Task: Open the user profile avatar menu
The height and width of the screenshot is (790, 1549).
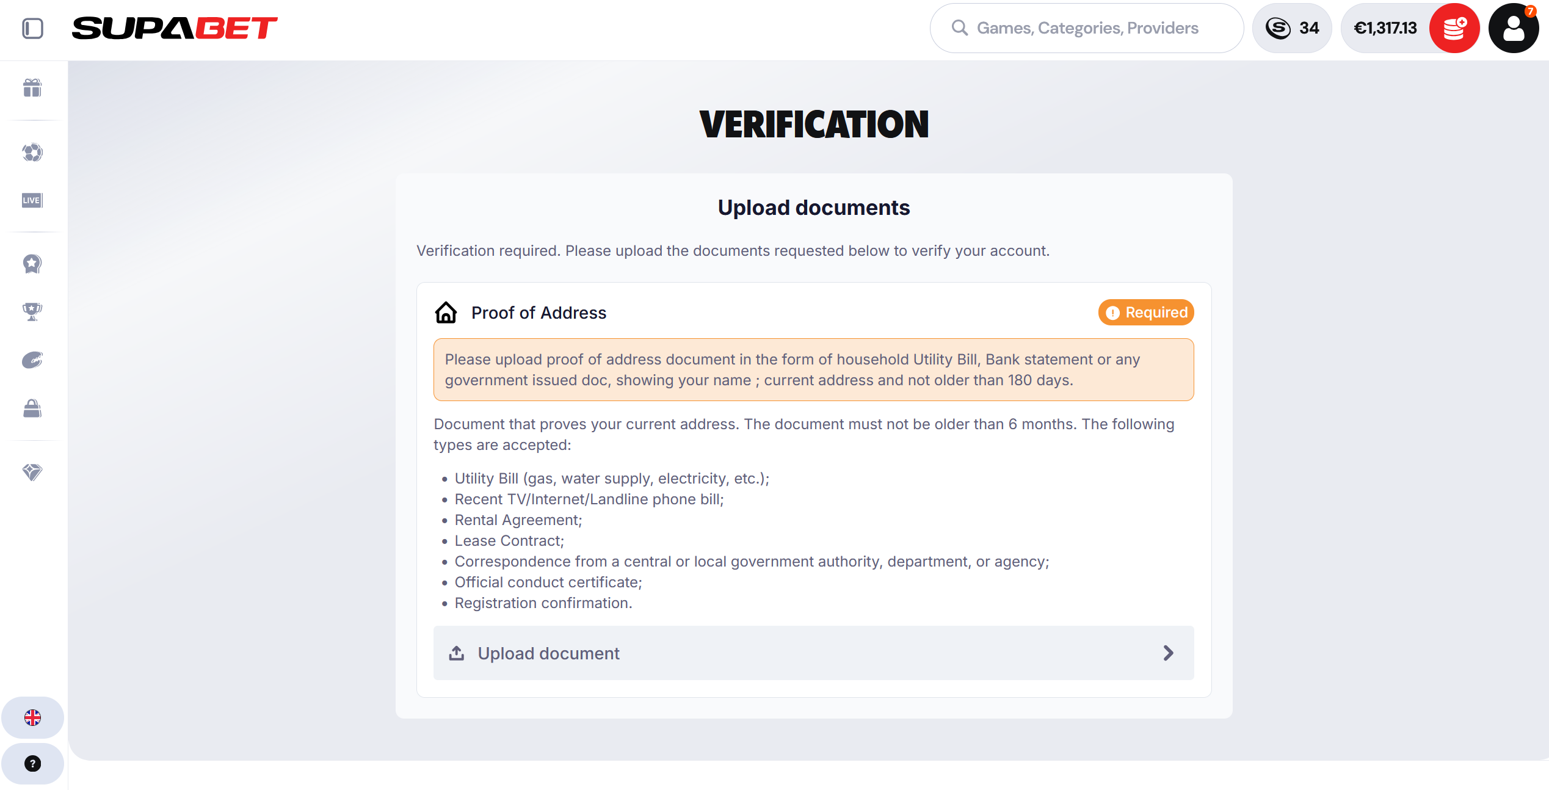Action: [1514, 28]
